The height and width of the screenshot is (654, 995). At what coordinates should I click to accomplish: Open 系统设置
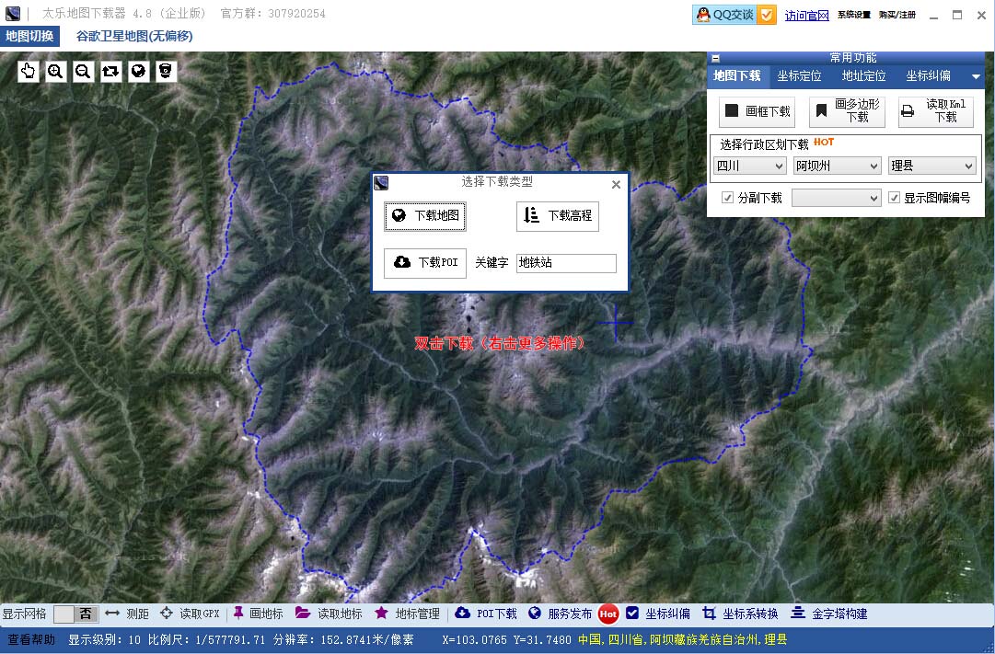tap(853, 15)
